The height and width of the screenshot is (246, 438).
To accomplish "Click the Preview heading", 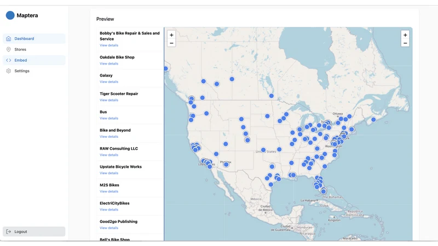I will pos(105,19).
